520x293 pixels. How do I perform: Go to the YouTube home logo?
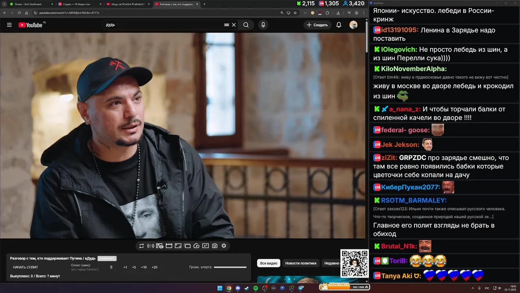30,25
